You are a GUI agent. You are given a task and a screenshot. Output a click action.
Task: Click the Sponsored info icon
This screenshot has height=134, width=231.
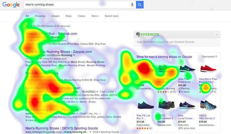(216, 57)
